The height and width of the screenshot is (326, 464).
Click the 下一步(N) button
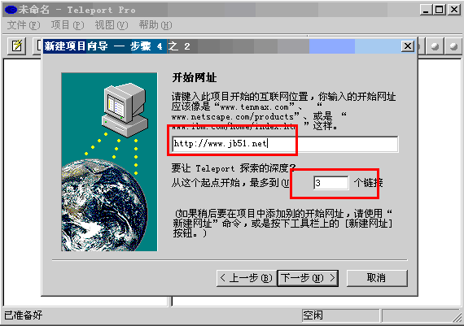[x=308, y=278]
